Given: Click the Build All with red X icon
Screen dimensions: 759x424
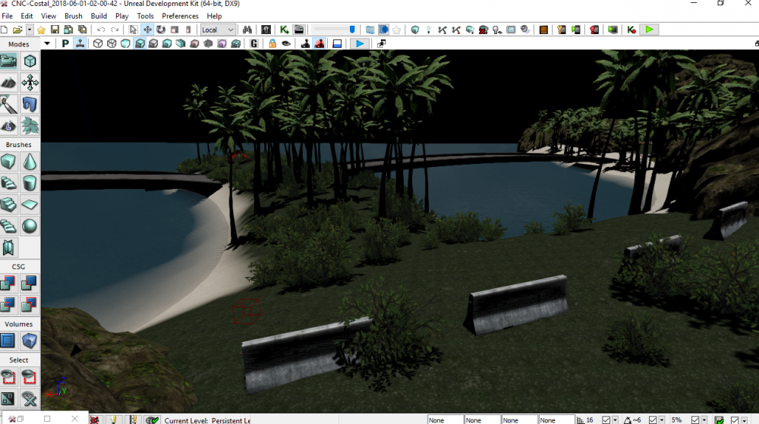Looking at the screenshot, I should click(x=483, y=30).
